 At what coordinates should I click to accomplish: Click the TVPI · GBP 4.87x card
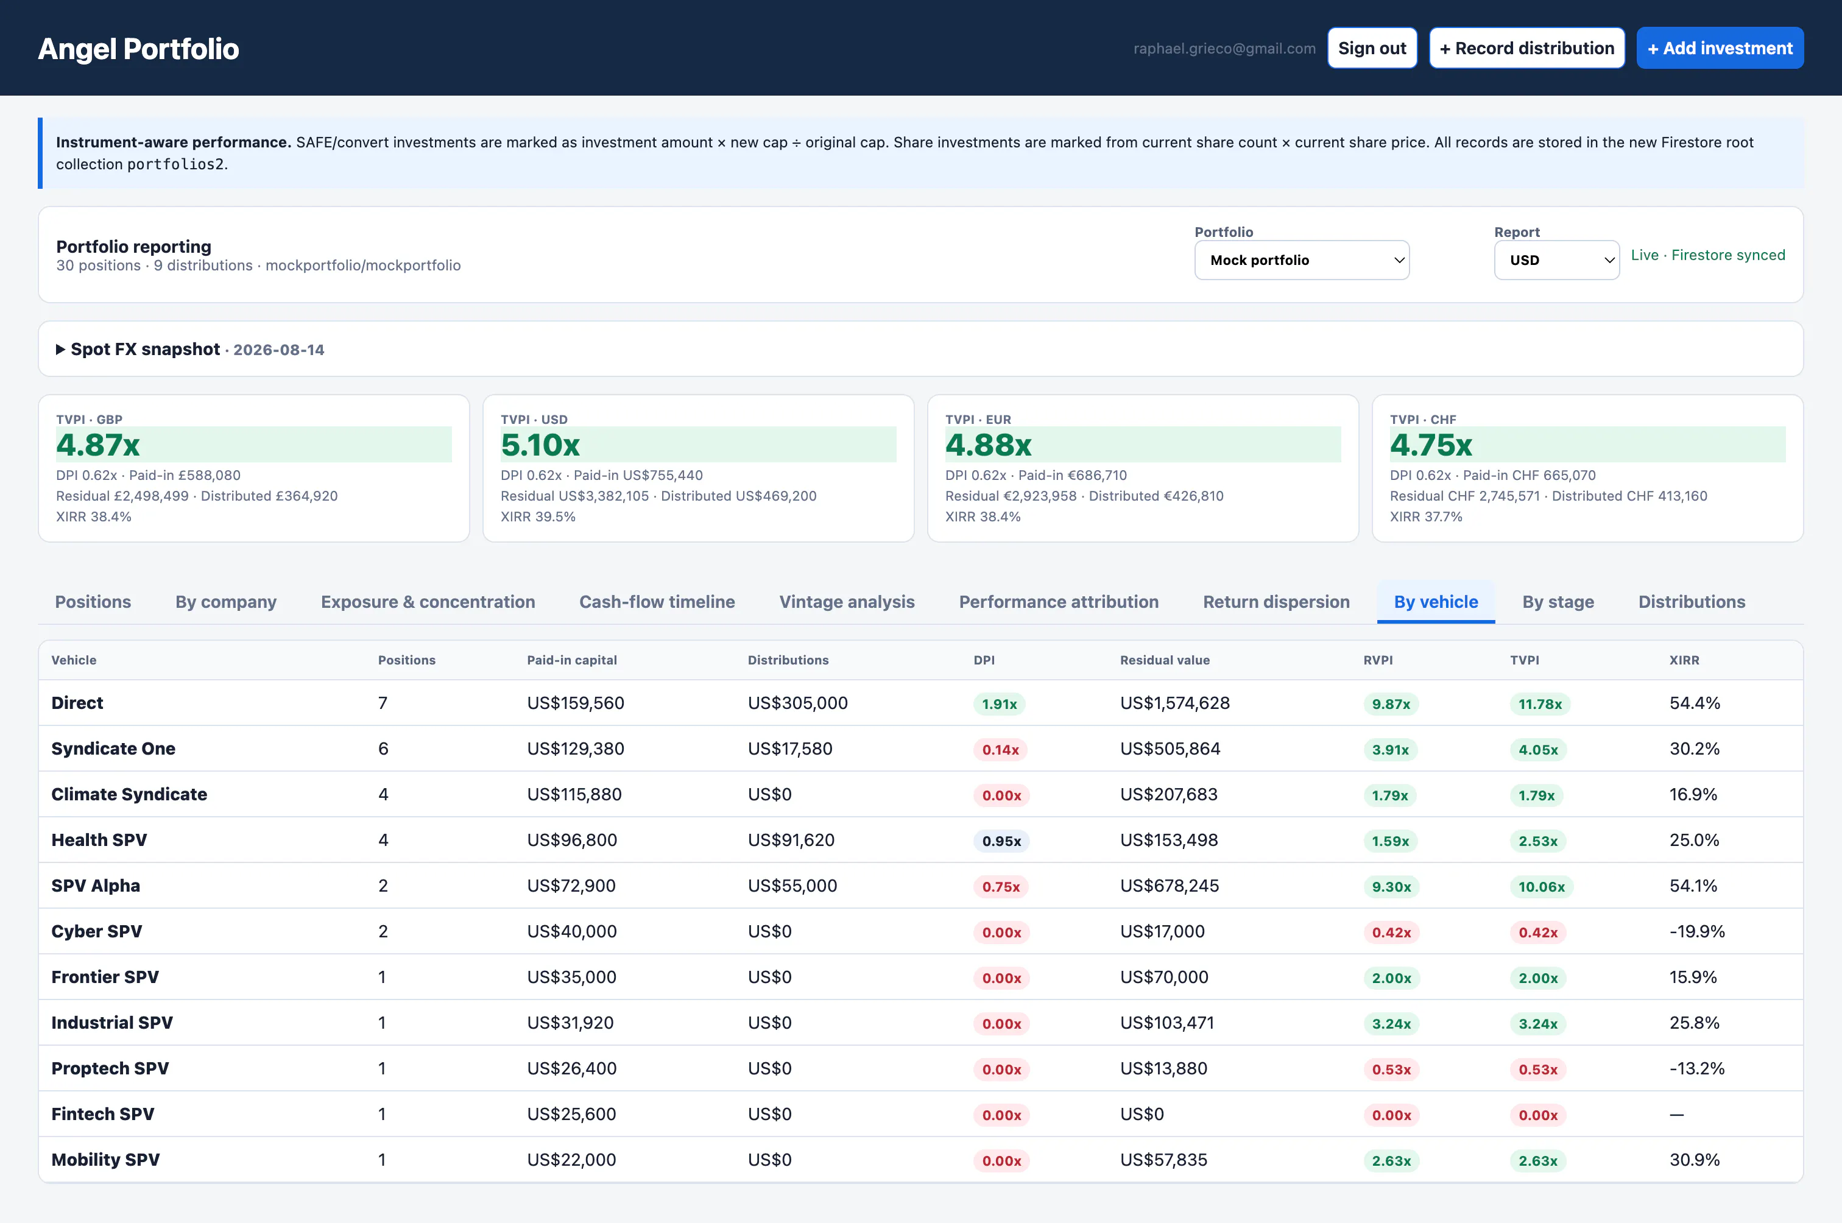tap(253, 468)
